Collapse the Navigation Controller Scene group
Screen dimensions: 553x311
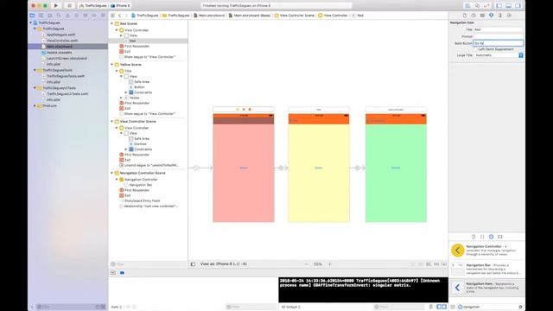[x=112, y=173]
